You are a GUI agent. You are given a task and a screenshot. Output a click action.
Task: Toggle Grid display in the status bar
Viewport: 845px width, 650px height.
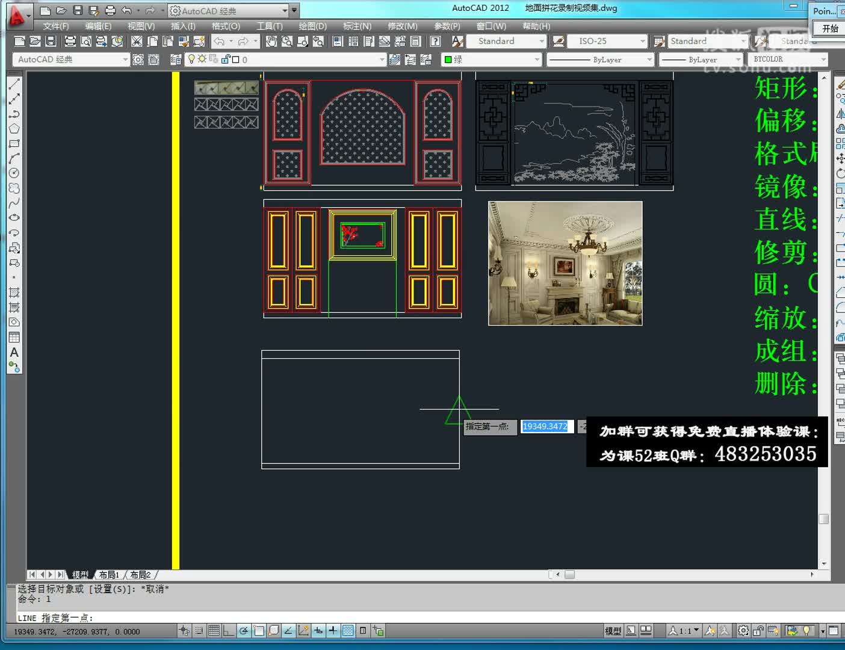point(214,631)
